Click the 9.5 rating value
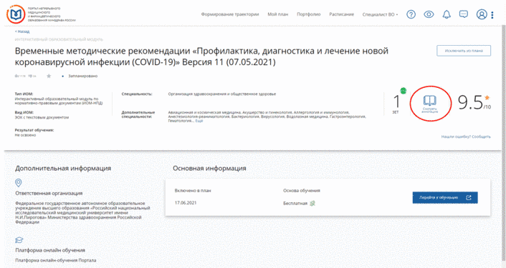 click(x=470, y=102)
